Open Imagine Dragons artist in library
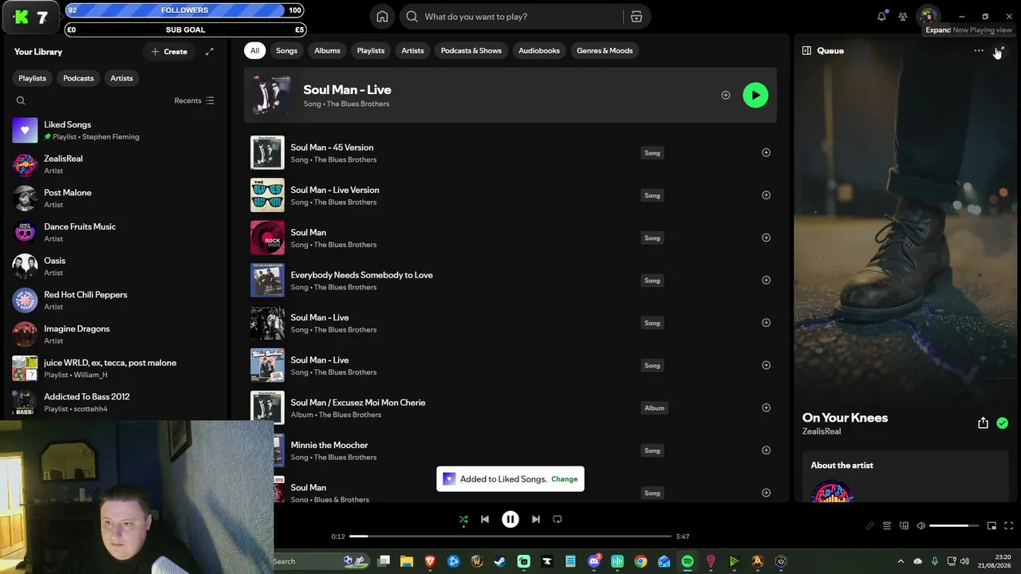1021x574 pixels. point(116,334)
